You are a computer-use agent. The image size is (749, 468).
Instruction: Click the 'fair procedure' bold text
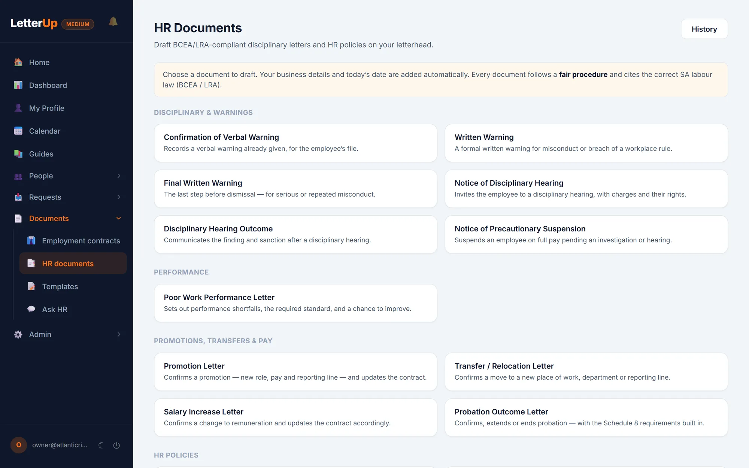pyautogui.click(x=583, y=75)
